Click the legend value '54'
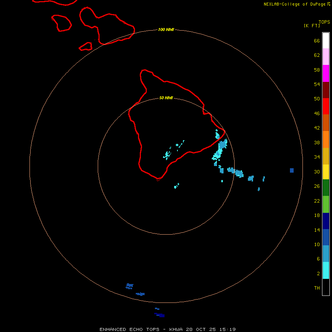Image resolution: width=332 pixels, height=332 pixels. click(x=317, y=84)
